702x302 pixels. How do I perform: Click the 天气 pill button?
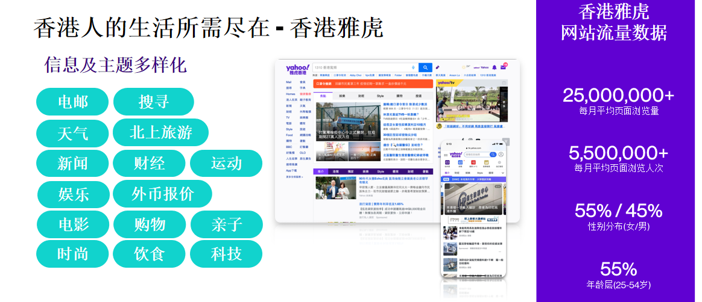[x=72, y=133]
